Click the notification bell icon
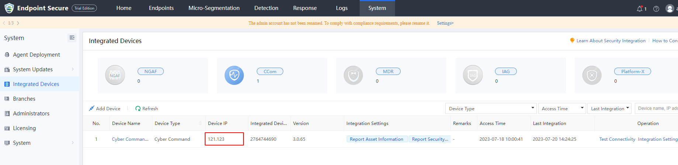Screen dimensions: 678x165 click(640, 8)
